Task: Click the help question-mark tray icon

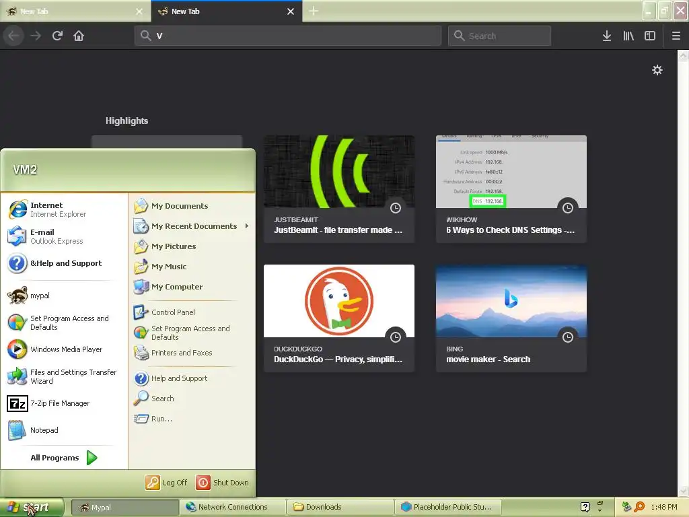Action: click(x=585, y=508)
